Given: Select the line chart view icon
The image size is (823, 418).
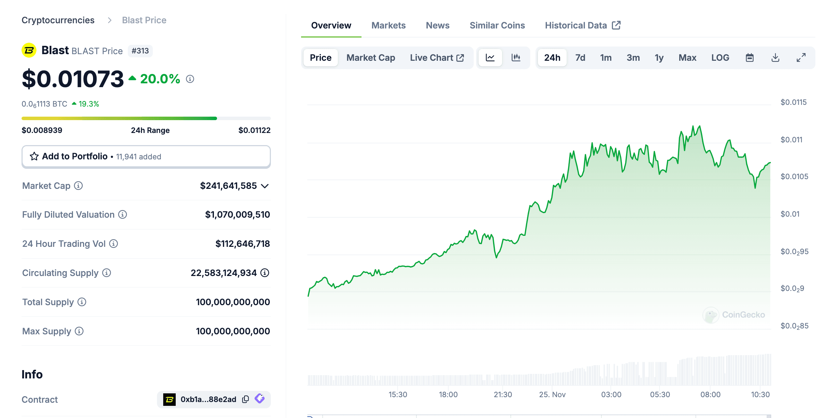Looking at the screenshot, I should 490,58.
